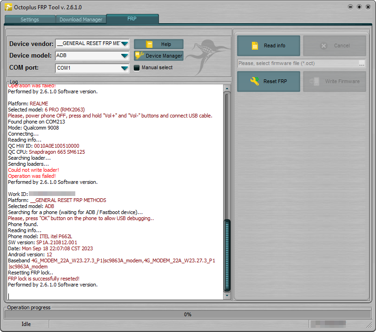376x332 pixels.
Task: Click log line 'Could not write loader!'
Action: pyautogui.click(x=33, y=170)
